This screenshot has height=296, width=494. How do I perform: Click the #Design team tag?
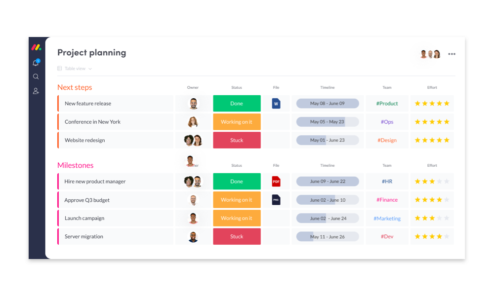tap(387, 140)
